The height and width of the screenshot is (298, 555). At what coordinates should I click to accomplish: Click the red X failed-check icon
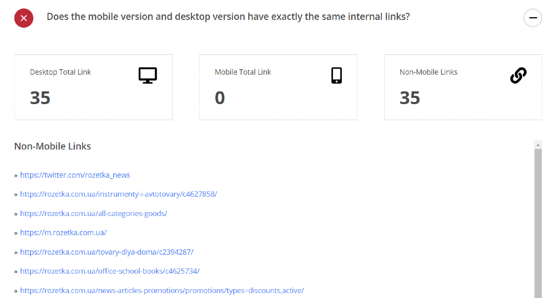(23, 18)
